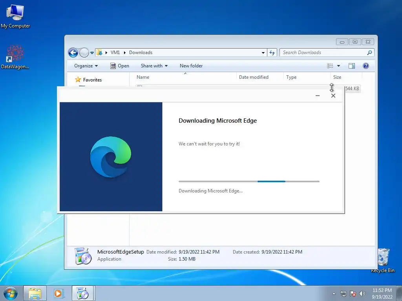Sort by Type column
Screen dimensions: 402x301
pos(307,77)
